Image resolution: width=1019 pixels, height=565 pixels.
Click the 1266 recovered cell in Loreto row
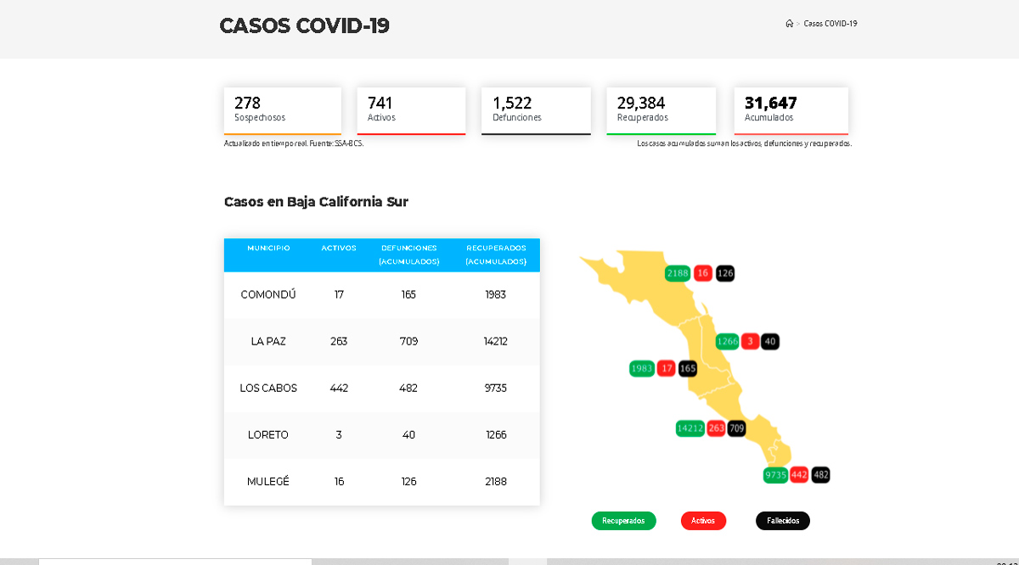(496, 435)
